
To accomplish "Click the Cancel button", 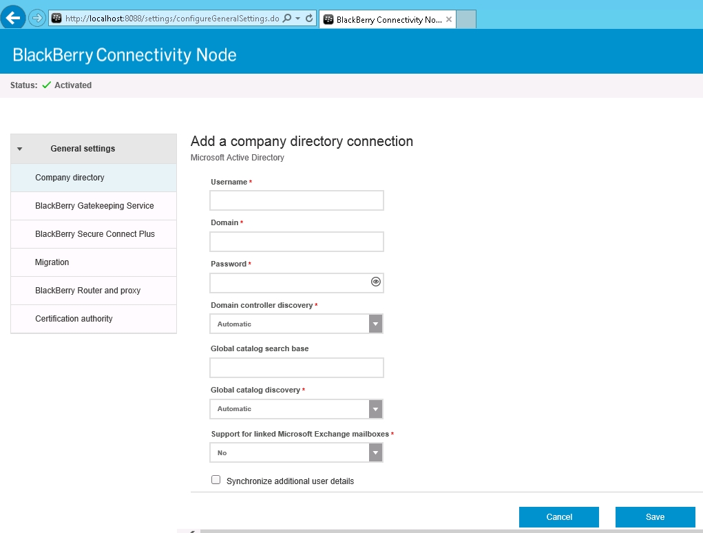I will click(558, 517).
